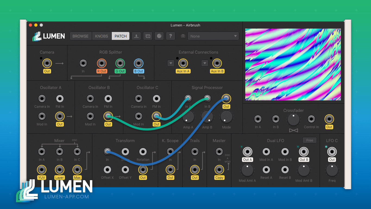Click the camera snapshot icon

tap(183, 36)
